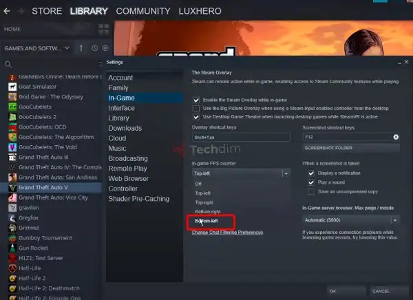This screenshot has height=300, width=413.
Task: Expand the Games and Software filter dropdown
Action: [67, 48]
